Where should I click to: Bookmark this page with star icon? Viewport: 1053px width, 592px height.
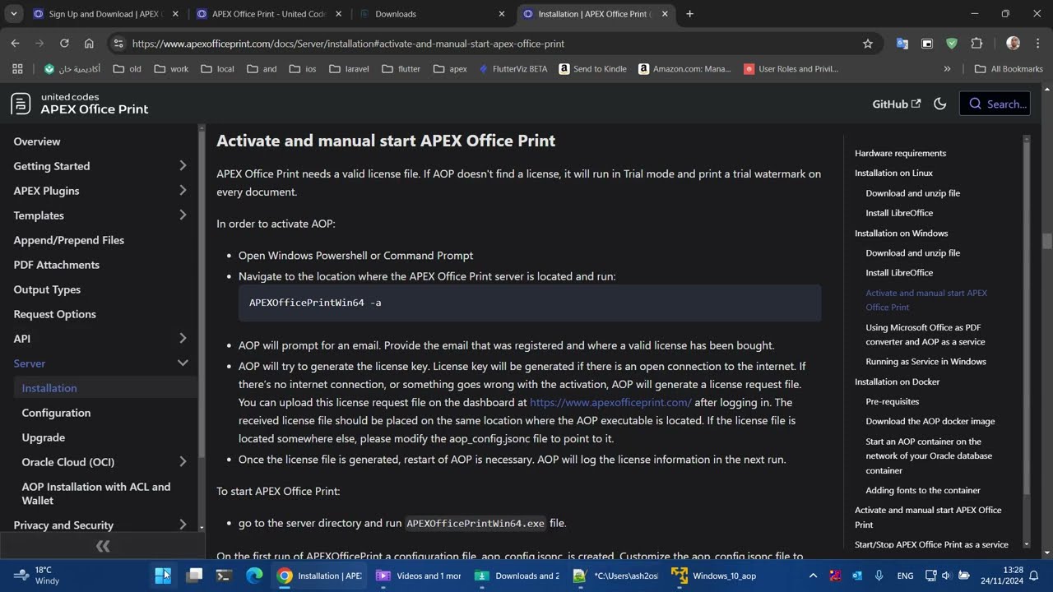click(x=867, y=44)
